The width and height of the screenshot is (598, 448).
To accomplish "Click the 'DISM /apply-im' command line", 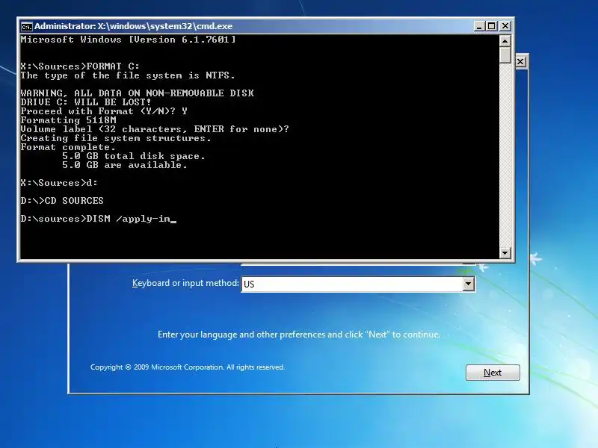I will (99, 219).
